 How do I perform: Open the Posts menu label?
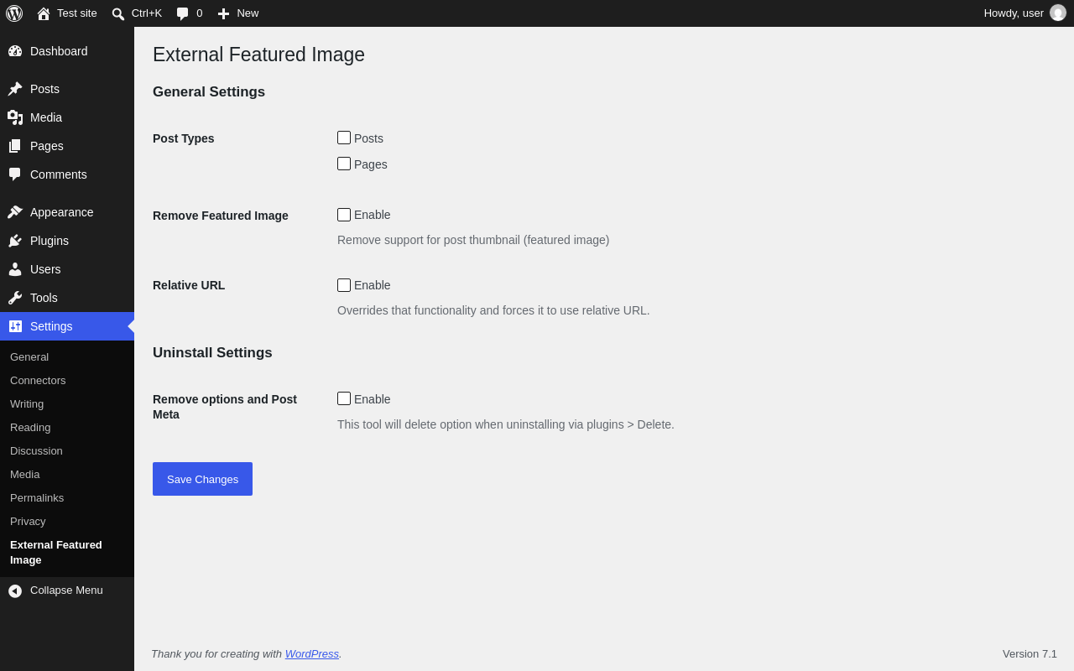[44, 89]
